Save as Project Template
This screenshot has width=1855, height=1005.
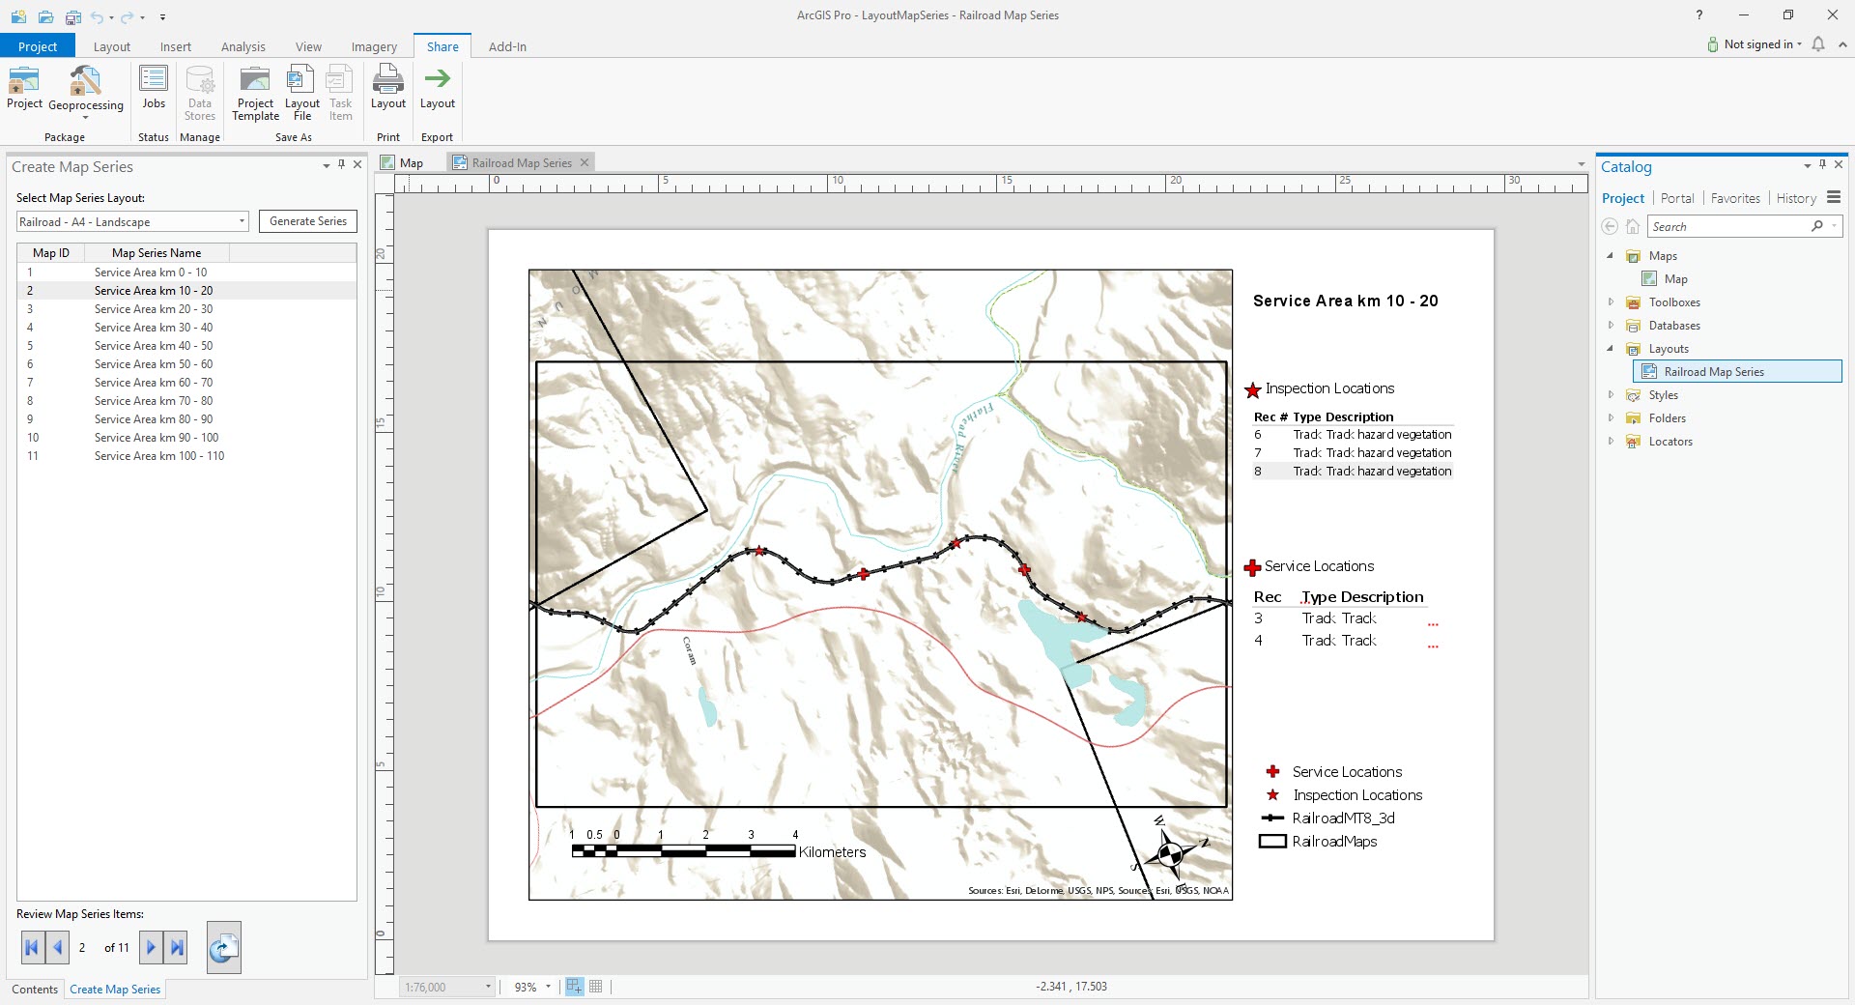pos(255,93)
